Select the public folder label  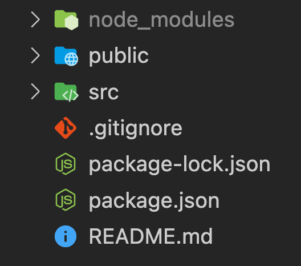[119, 56]
